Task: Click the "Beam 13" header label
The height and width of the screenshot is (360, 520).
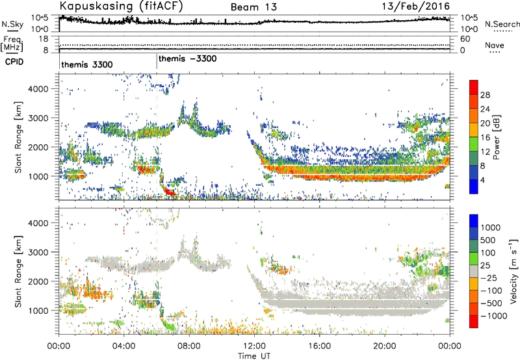Action: tap(253, 7)
